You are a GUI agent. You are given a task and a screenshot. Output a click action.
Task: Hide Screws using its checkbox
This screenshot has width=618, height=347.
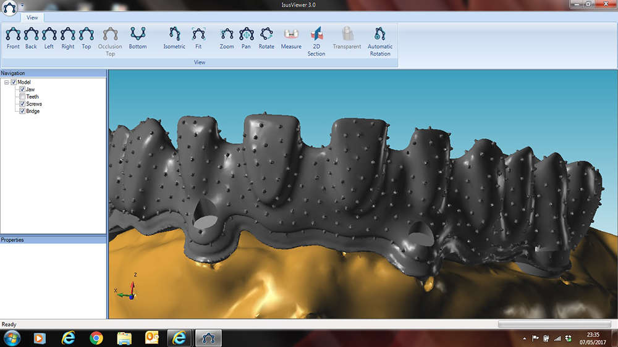22,104
